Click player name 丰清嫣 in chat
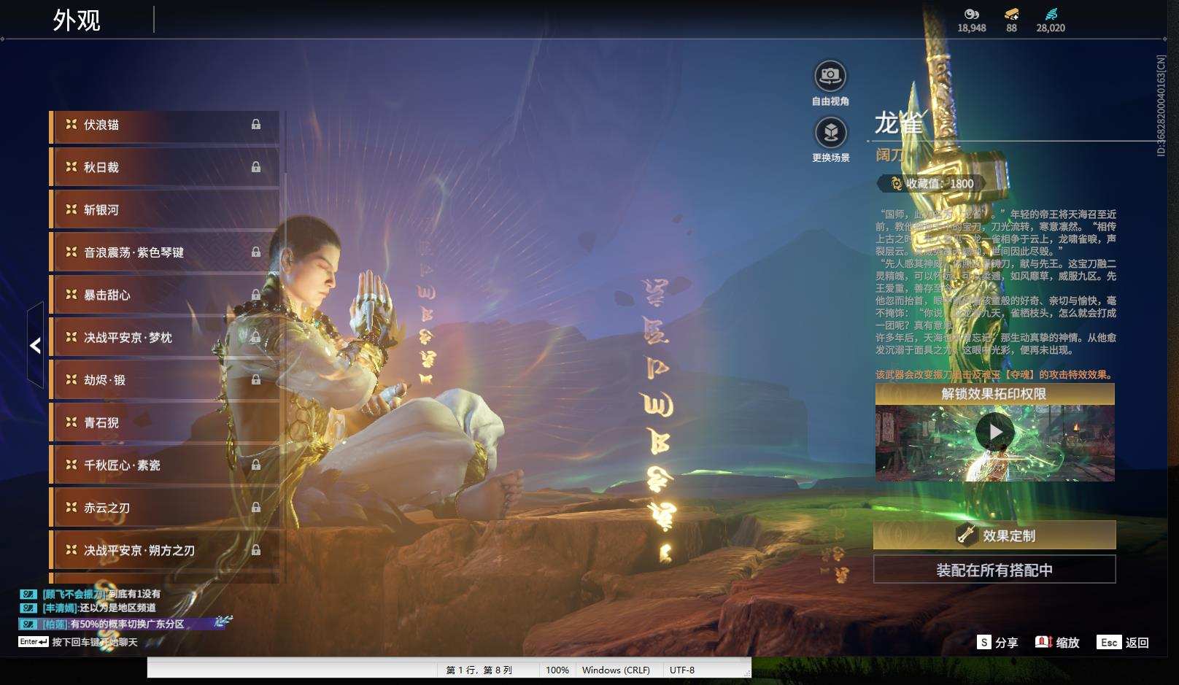This screenshot has height=685, width=1179. pyautogui.click(x=60, y=608)
